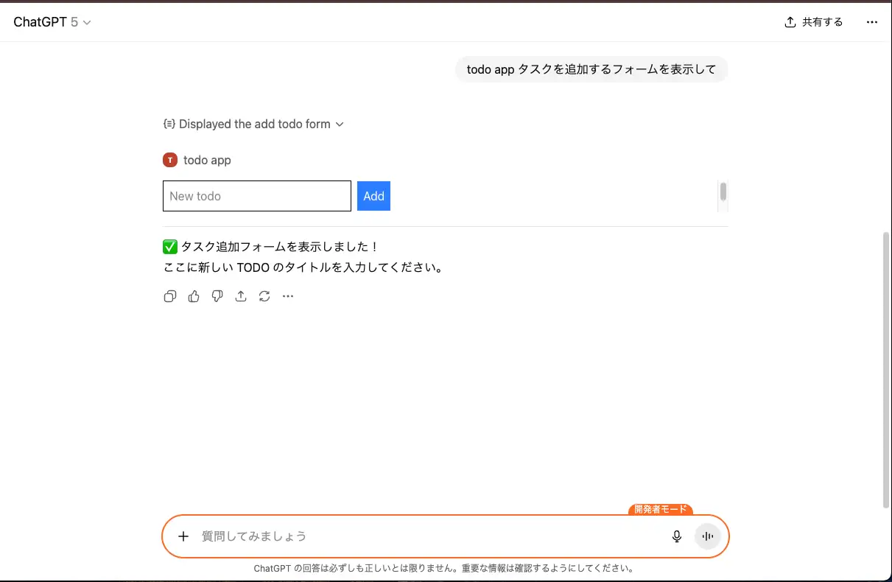Open the ChatGPT 5 model selector

[52, 22]
